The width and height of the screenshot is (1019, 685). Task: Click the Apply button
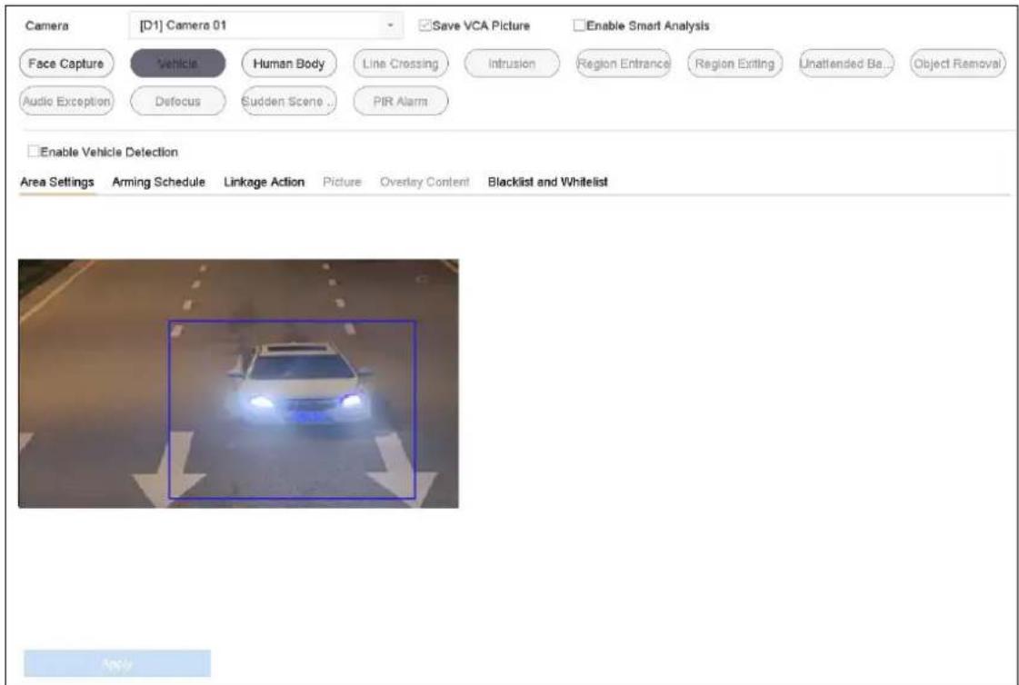click(117, 663)
